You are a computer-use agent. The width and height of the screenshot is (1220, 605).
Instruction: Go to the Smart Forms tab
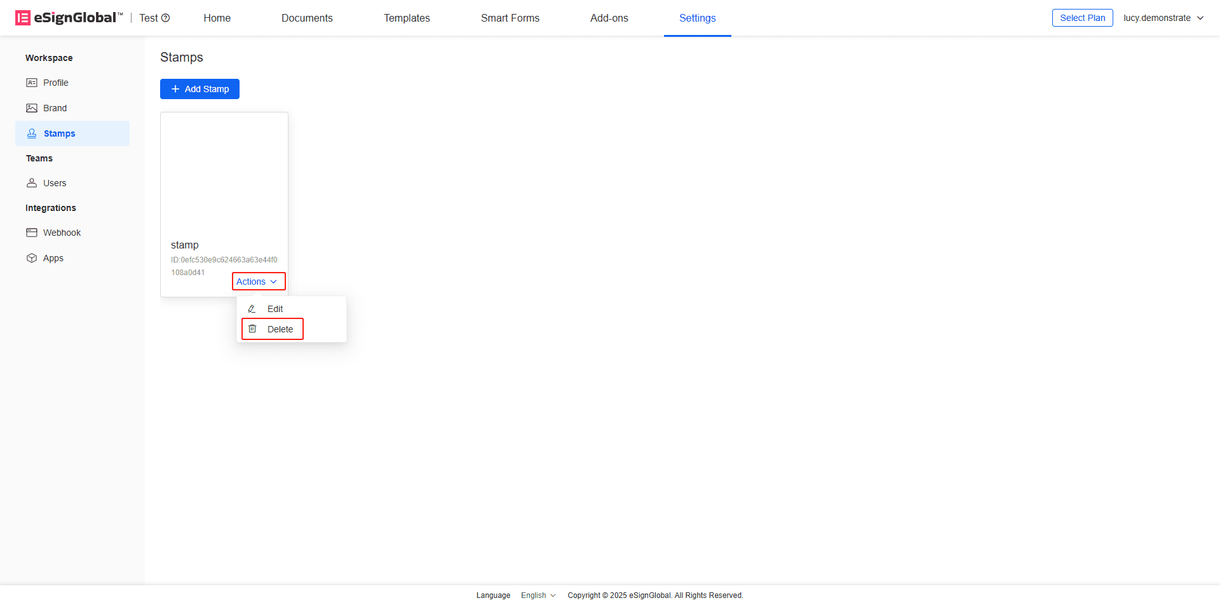click(x=510, y=18)
